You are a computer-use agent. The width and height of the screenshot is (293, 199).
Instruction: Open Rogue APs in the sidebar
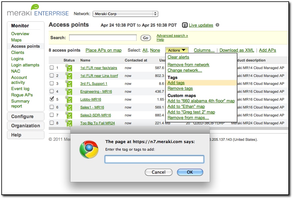(x=22, y=95)
